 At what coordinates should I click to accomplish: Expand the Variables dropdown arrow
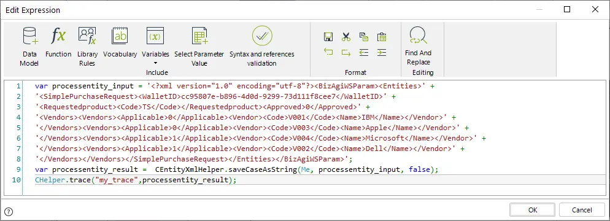coord(155,63)
